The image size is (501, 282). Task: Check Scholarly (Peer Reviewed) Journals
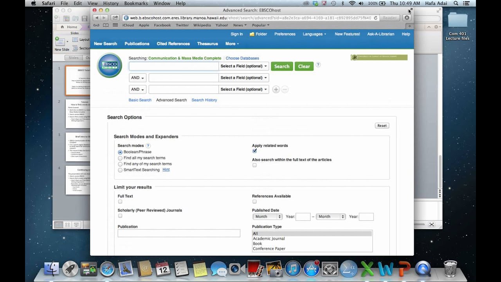[120, 216]
